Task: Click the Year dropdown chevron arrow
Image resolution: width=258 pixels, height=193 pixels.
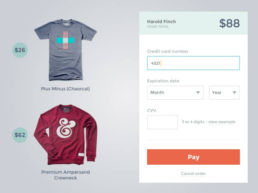Action: [234, 93]
